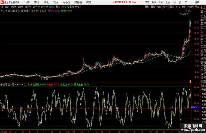Click the diamond icon at chart top-right
This screenshot has height=133, width=206.
(186, 11)
